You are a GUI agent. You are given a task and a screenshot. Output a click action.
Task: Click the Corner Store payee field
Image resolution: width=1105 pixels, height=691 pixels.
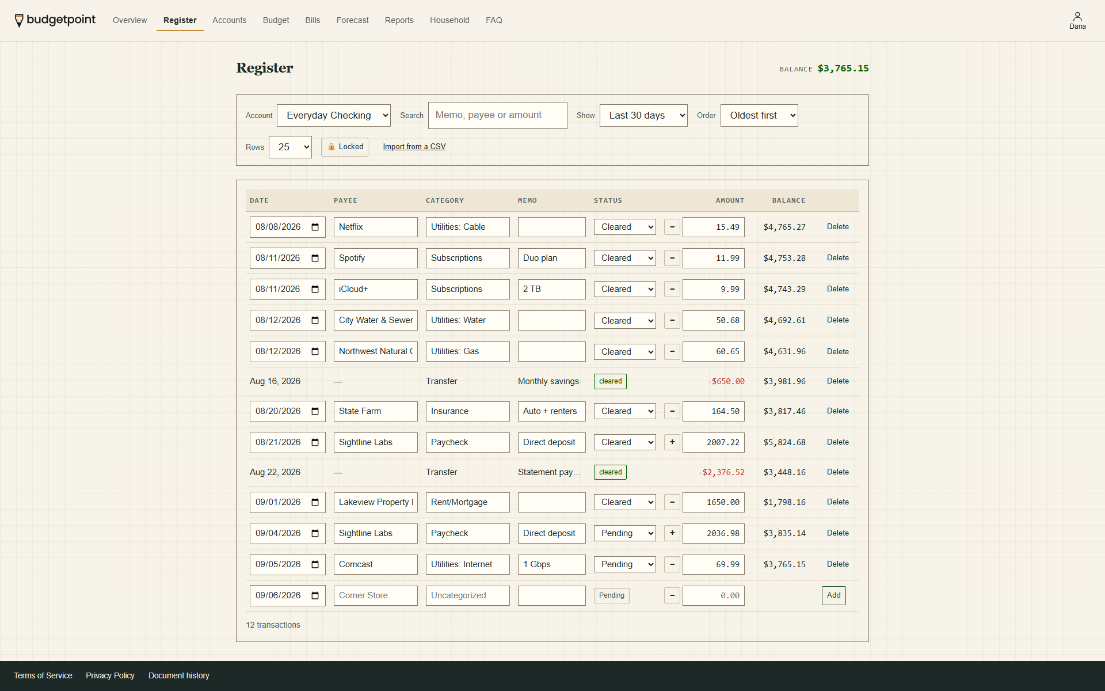[x=375, y=595]
